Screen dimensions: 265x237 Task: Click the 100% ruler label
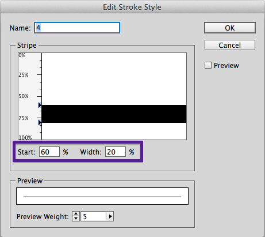tap(25, 137)
